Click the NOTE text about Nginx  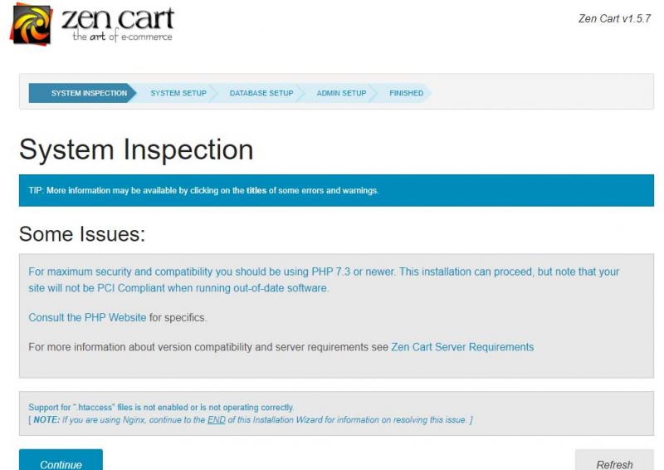tap(251, 420)
